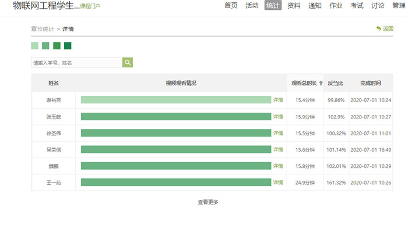Select the third green legend swatch
Image resolution: width=408 pixels, height=226 pixels.
(x=57, y=46)
